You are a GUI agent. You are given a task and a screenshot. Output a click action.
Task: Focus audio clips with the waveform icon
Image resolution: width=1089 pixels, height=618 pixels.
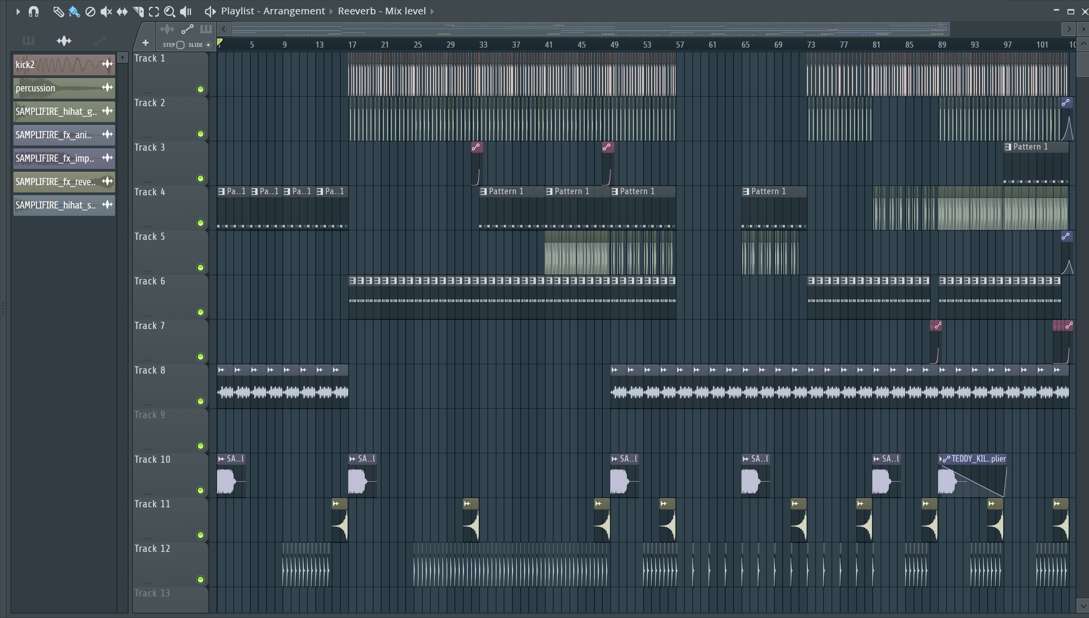[167, 29]
